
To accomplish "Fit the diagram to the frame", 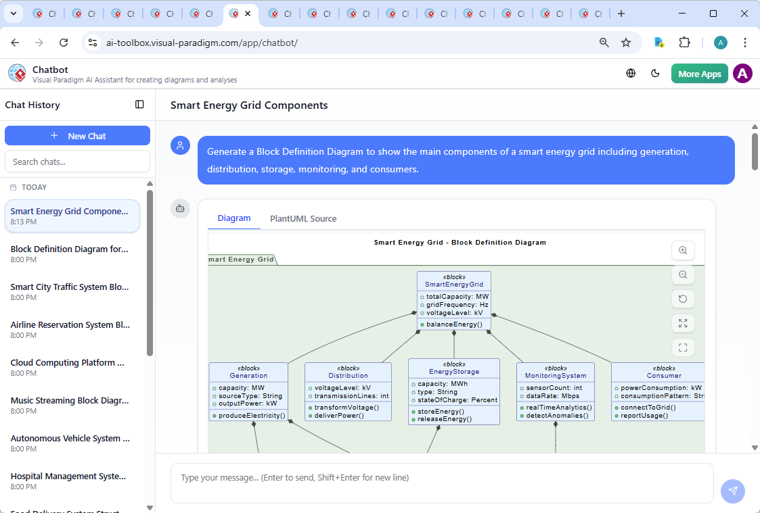I will click(683, 347).
